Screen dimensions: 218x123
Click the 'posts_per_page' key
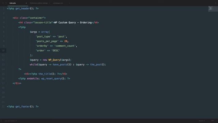tap(47, 41)
